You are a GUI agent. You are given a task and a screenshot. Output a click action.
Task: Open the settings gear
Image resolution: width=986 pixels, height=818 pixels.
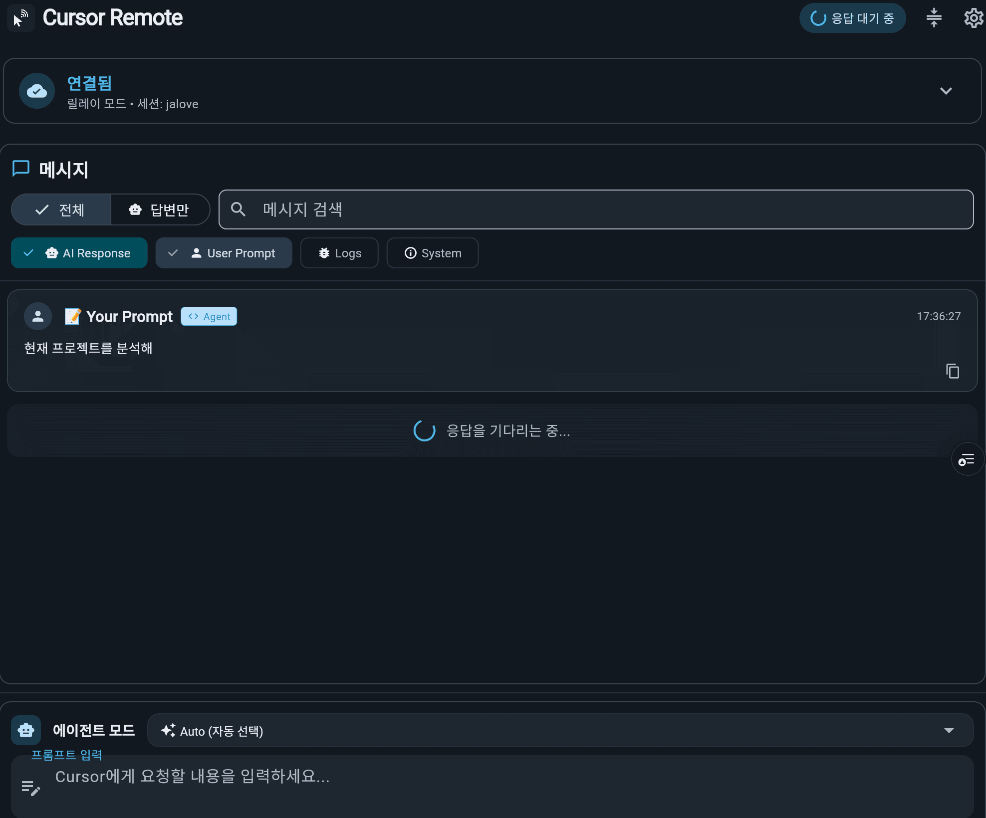(x=972, y=17)
